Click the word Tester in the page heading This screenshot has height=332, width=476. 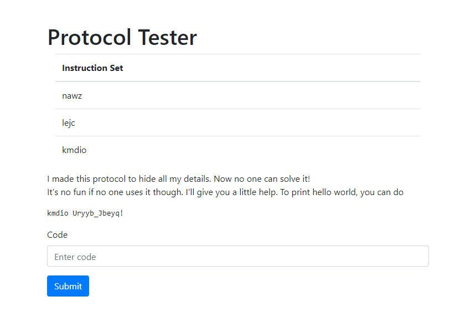(x=167, y=37)
